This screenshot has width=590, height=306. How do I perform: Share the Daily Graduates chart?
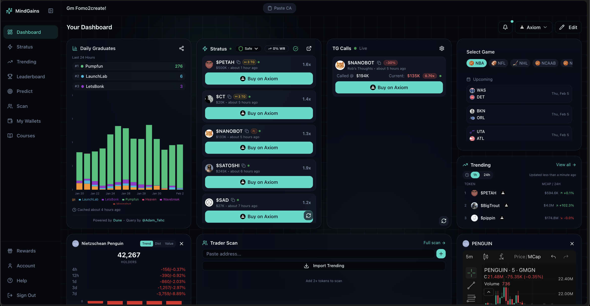pos(182,48)
